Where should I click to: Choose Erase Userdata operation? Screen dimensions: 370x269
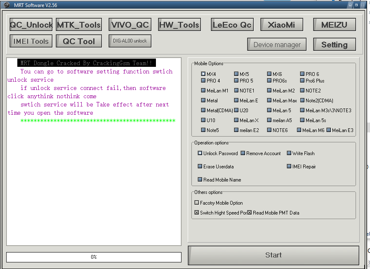point(216,167)
